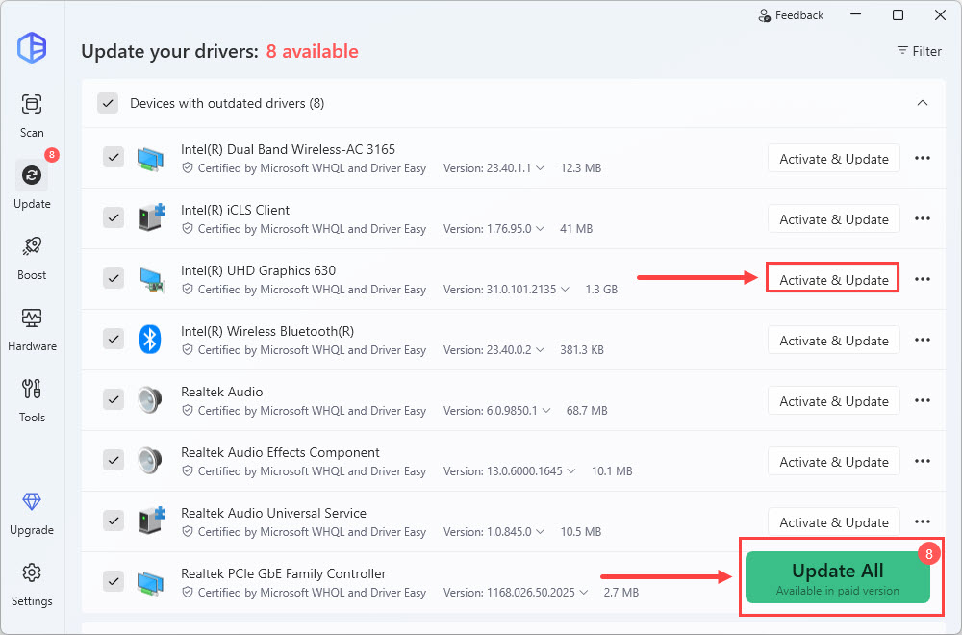Activate & Update Intel Dual Band Wireless-AC
Screen dimensions: 962x635
(x=833, y=159)
